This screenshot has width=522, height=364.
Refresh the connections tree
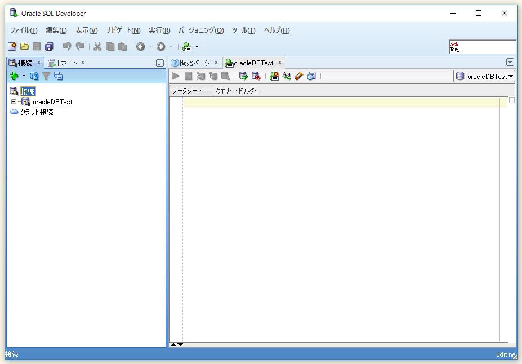tap(34, 76)
